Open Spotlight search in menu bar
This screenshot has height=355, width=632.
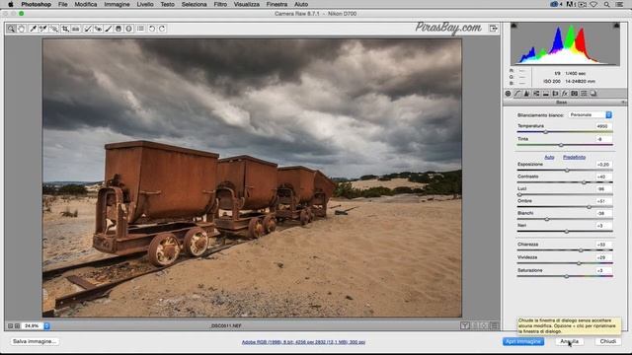pos(606,4)
